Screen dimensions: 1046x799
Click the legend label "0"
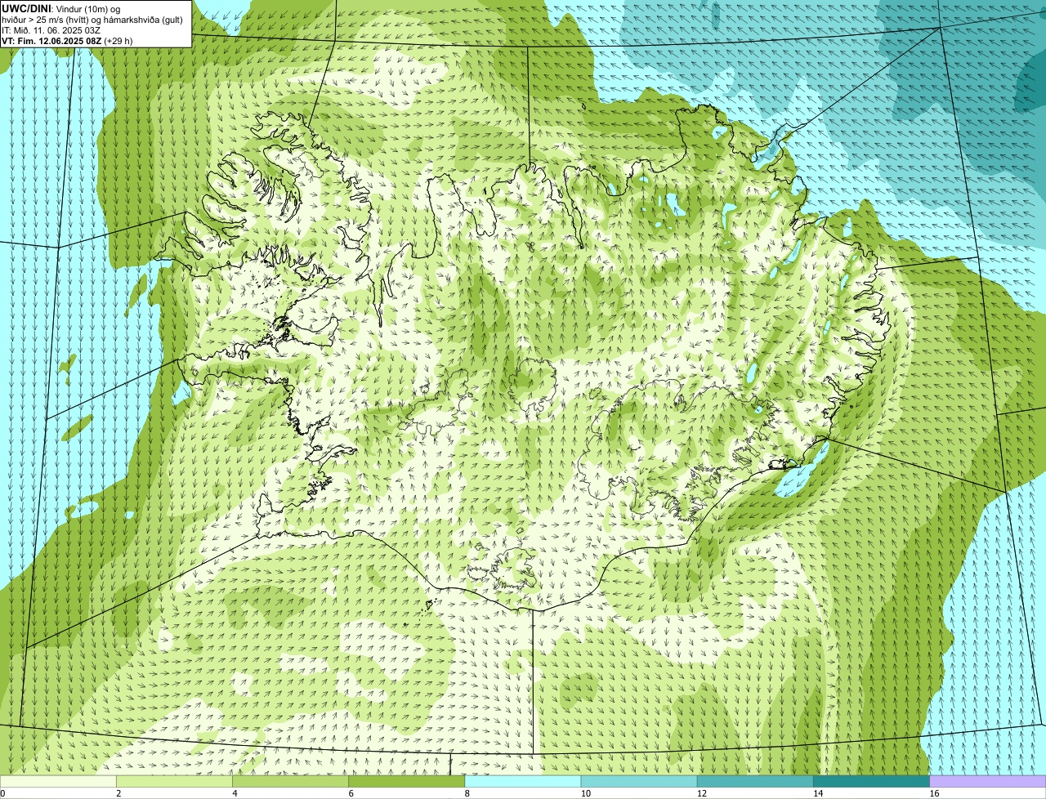pos(3,793)
